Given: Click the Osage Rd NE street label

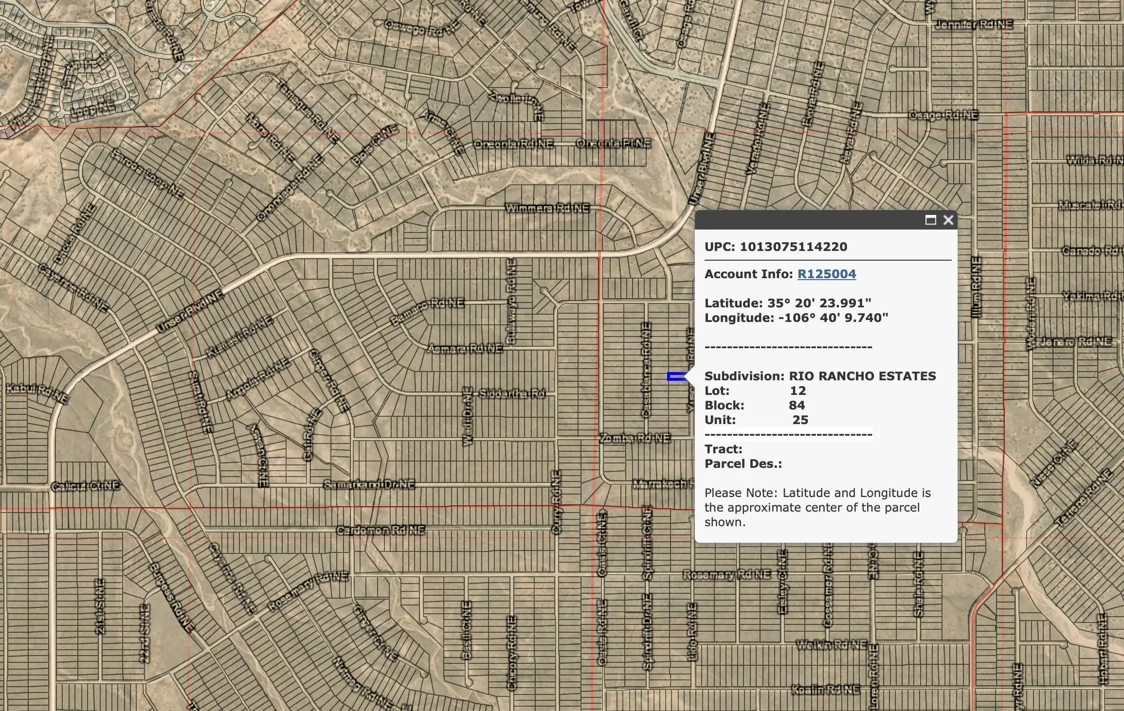Looking at the screenshot, I should (943, 115).
